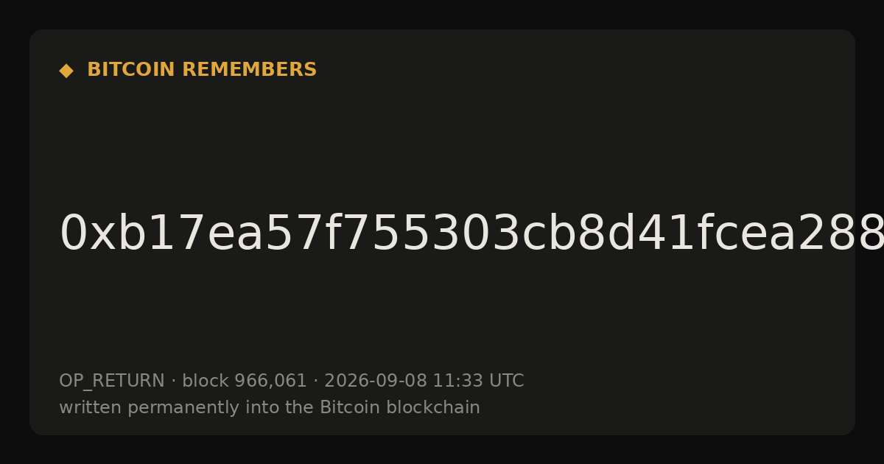Click the OP_RETURN label
Screen dimensions: 884x464
(112, 382)
